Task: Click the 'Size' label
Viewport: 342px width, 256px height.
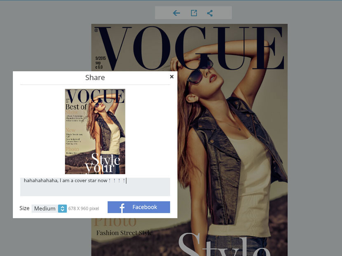Action: point(24,208)
